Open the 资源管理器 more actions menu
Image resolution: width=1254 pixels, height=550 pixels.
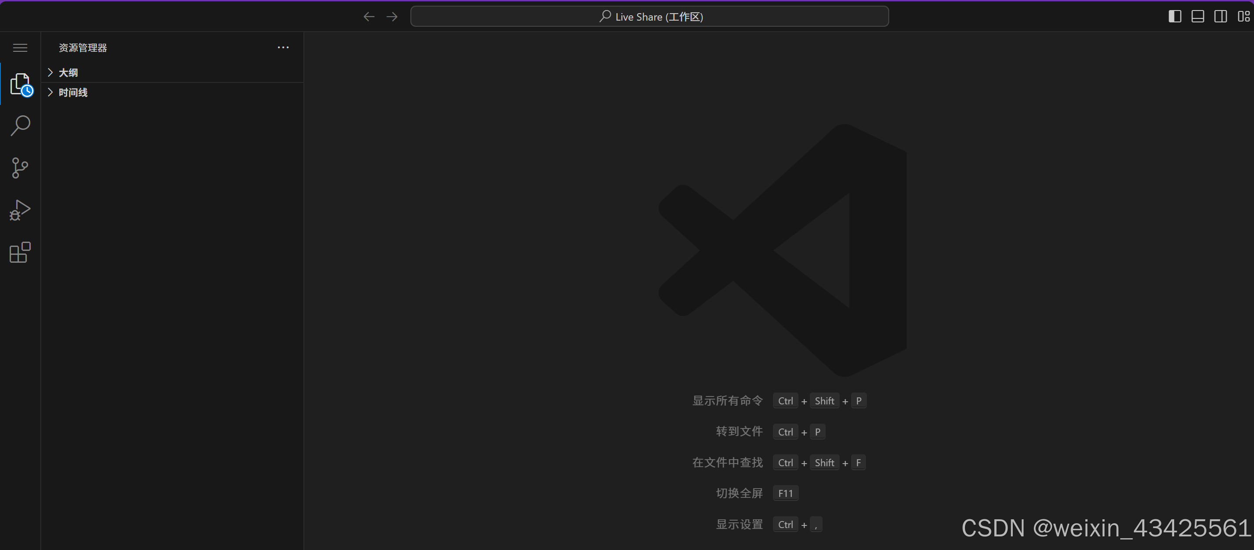283,48
